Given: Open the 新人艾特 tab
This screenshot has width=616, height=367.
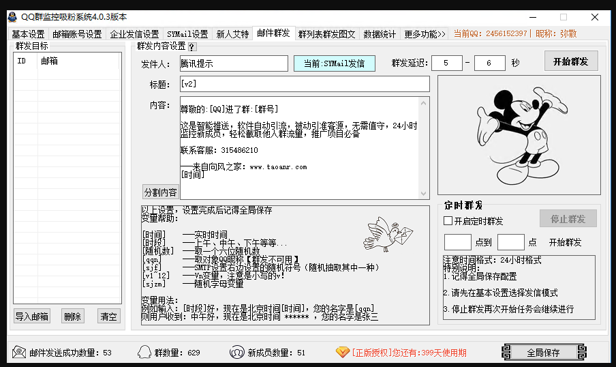Looking at the screenshot, I should [x=232, y=34].
